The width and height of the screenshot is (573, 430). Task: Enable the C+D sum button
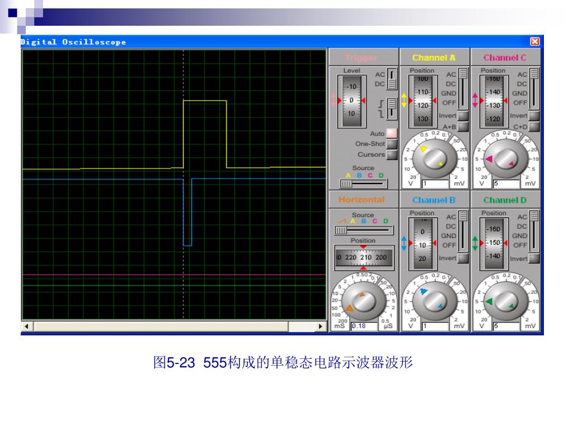click(534, 127)
